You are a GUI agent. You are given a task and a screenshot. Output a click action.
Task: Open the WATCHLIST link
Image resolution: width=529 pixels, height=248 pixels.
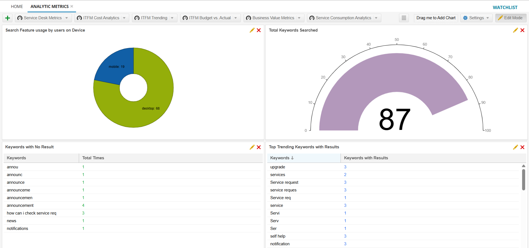505,7
